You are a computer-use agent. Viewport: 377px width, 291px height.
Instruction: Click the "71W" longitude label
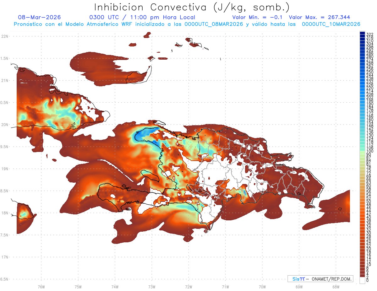click(x=225, y=287)
